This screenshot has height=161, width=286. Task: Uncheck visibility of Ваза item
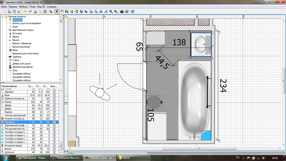(x=55, y=95)
